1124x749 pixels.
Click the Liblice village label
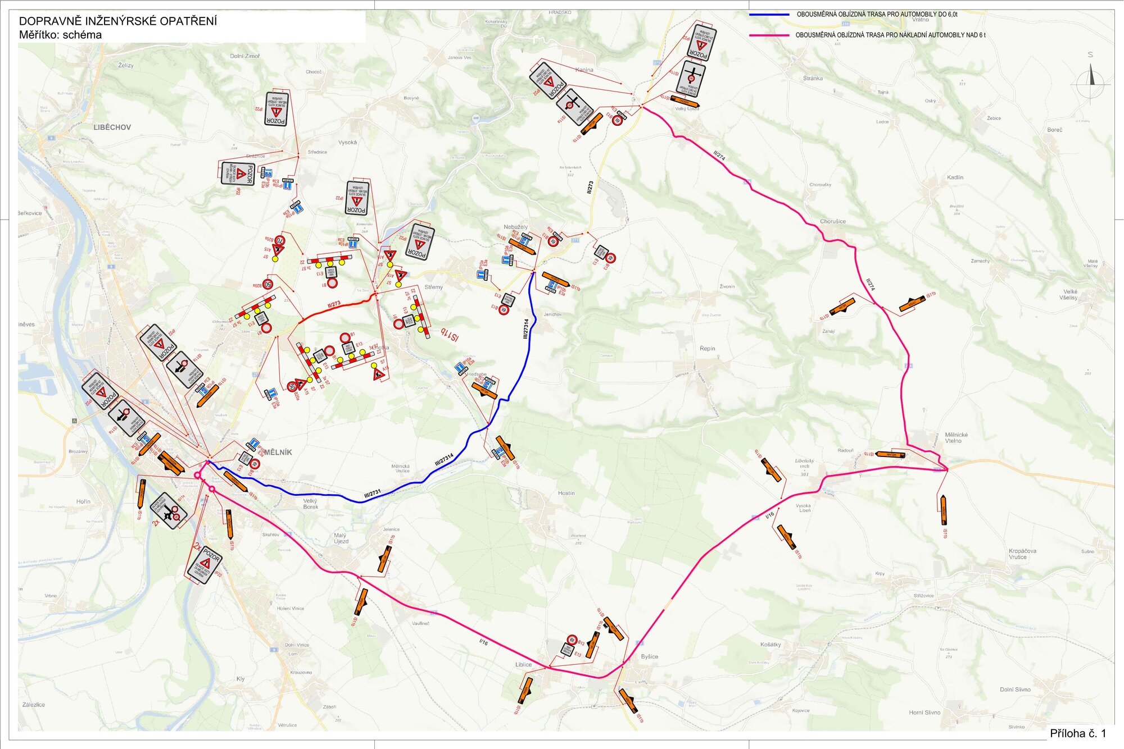point(523,664)
